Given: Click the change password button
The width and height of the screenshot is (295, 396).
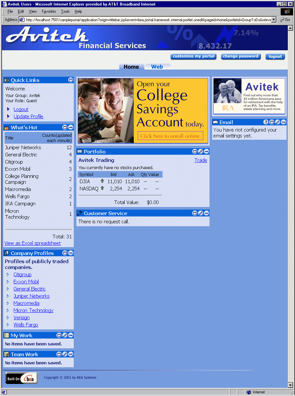Looking at the screenshot, I should 241,56.
